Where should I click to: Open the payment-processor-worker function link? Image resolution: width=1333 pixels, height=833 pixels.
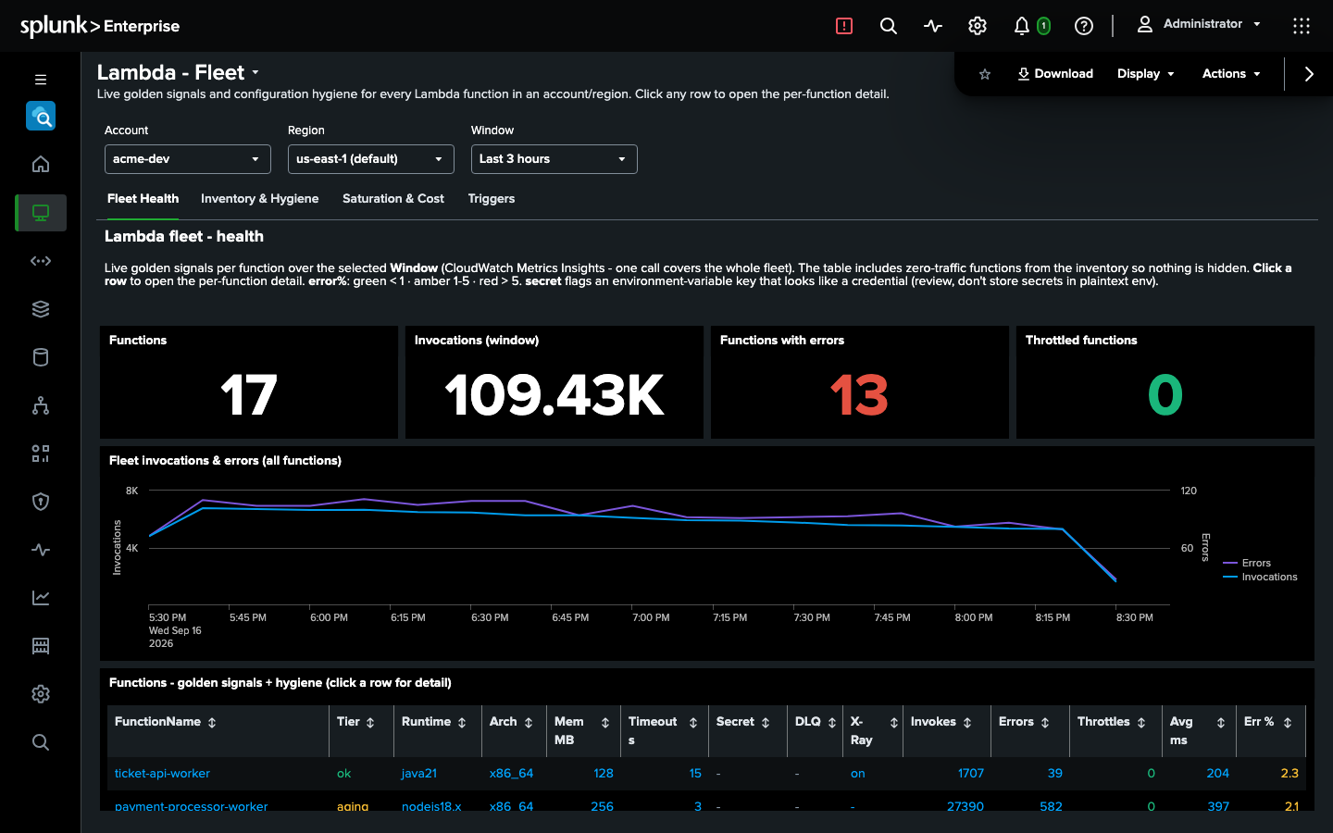coord(191,806)
